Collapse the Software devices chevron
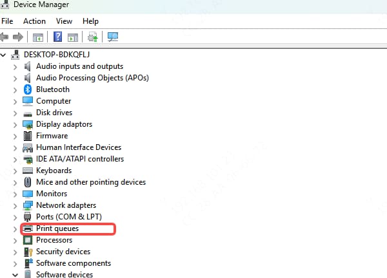This screenshot has height=278, width=387. (15, 275)
